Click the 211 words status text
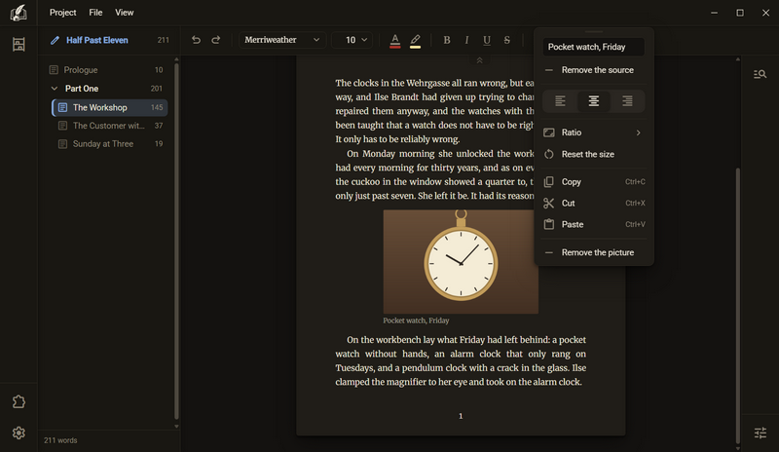The height and width of the screenshot is (452, 779). tap(60, 440)
